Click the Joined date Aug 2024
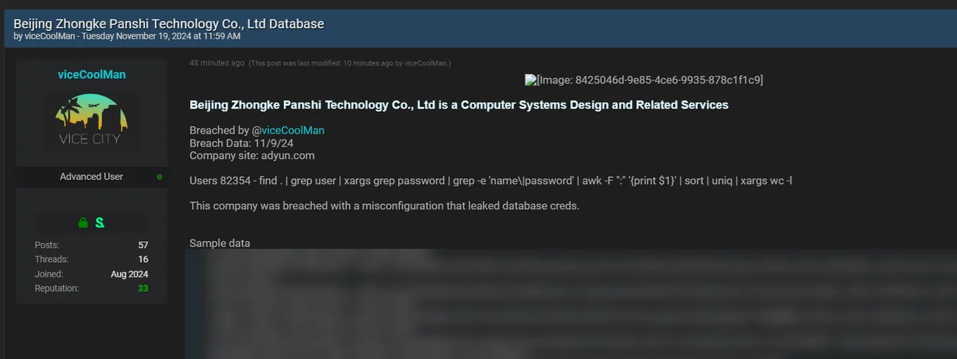Viewport: 957px width, 359px height. pyautogui.click(x=130, y=274)
